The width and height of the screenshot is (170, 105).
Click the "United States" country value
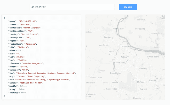coord(30,34)
